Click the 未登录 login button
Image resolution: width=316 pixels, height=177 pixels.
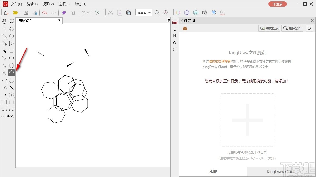point(277,4)
